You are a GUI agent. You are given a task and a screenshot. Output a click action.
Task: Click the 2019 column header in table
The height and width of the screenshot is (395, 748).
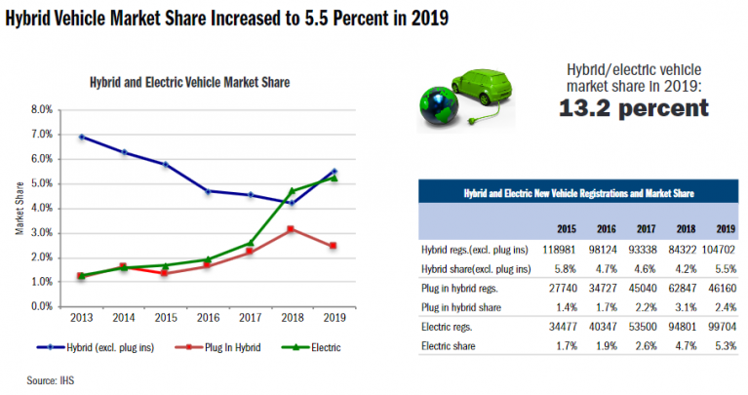tap(726, 229)
